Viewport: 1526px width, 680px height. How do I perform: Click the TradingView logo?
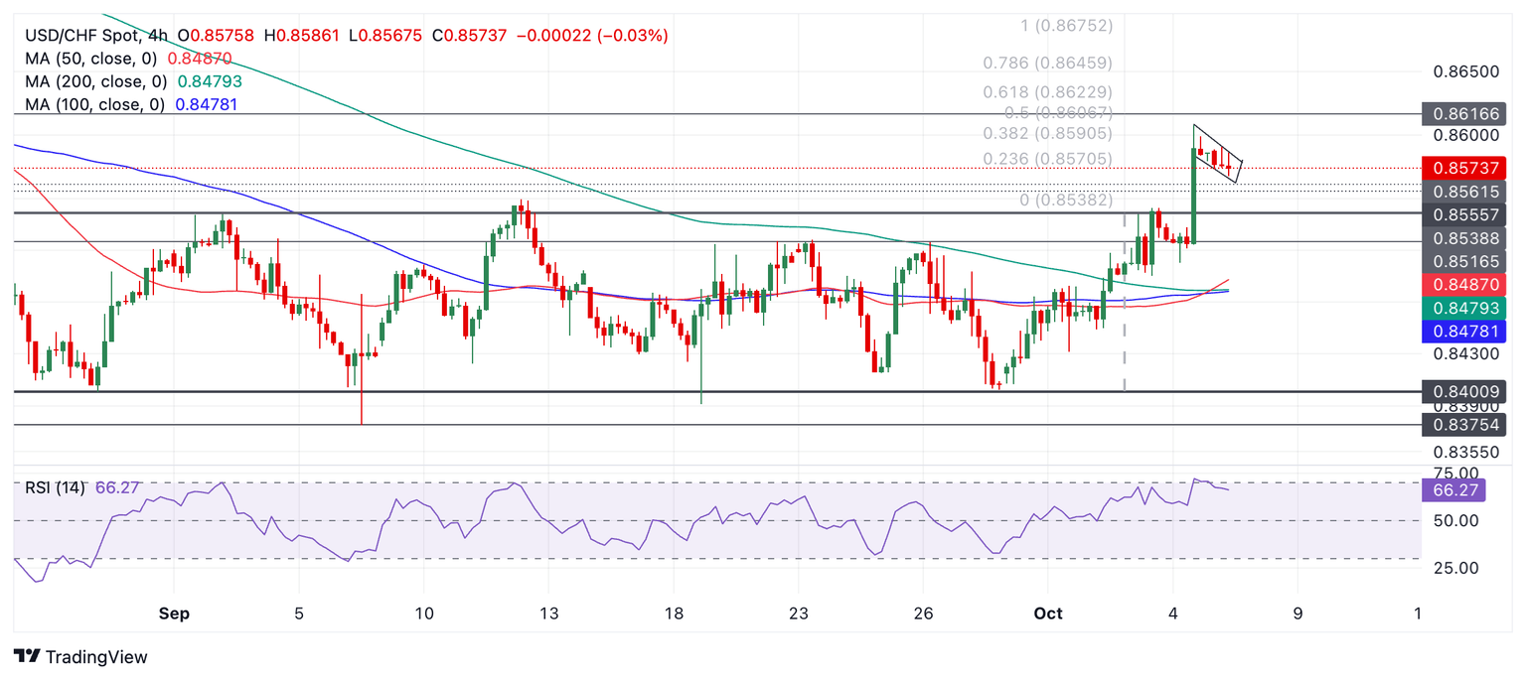(80, 657)
